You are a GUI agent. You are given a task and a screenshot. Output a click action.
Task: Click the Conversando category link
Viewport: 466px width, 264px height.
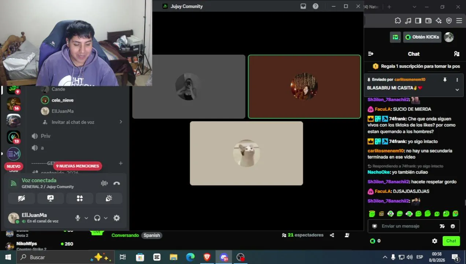[125, 235]
